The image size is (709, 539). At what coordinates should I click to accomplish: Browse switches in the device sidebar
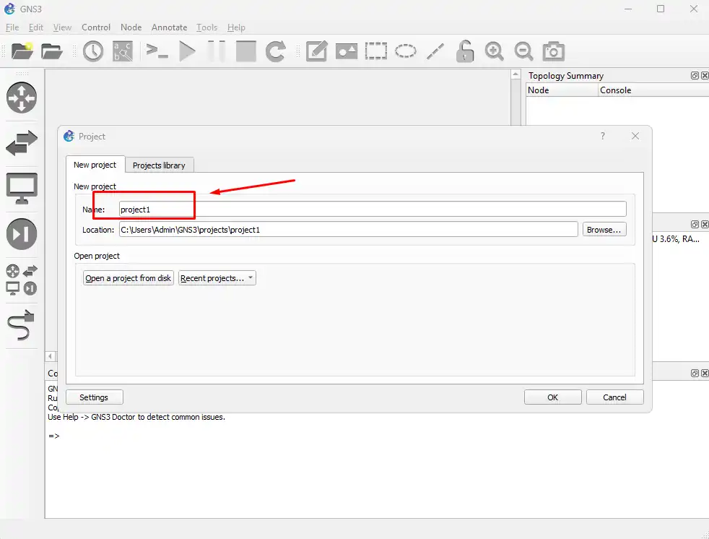22,143
